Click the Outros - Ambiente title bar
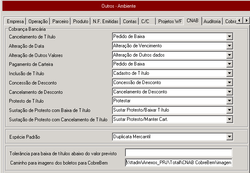This screenshot has height=173, width=250. pos(126,6)
